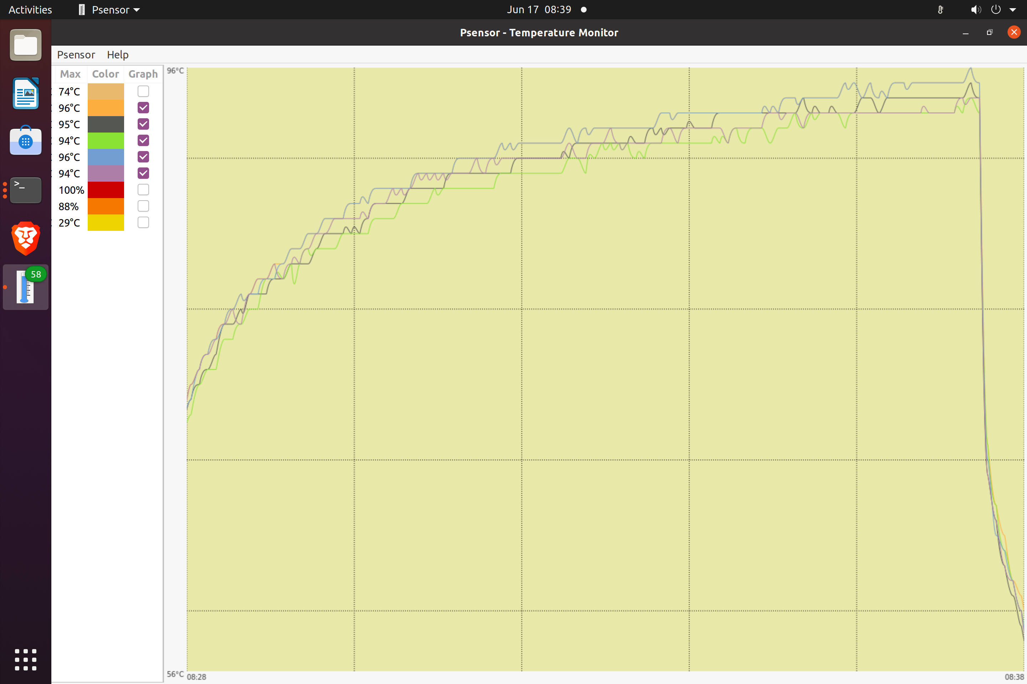The width and height of the screenshot is (1027, 684).
Task: Open the Psensor menu
Action: (x=76, y=55)
